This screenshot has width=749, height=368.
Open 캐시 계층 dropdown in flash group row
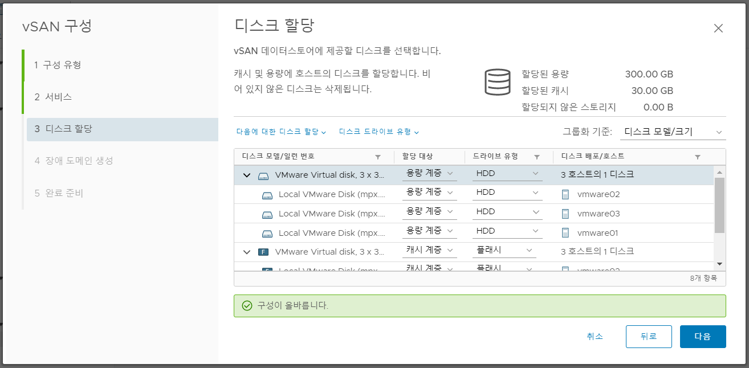[429, 250]
